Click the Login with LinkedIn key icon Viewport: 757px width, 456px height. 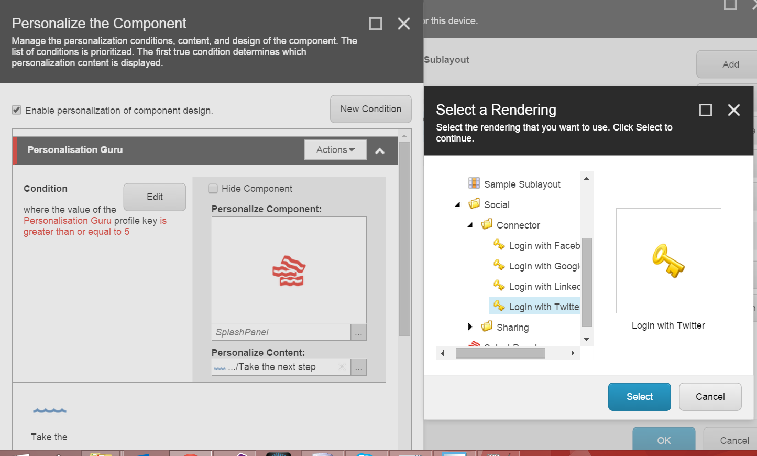coord(499,286)
